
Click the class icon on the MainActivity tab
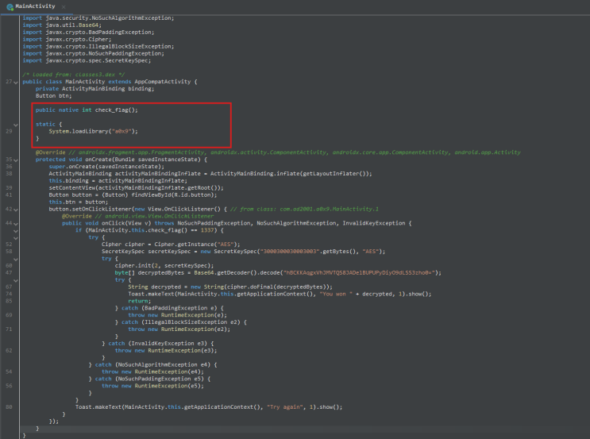10,7
